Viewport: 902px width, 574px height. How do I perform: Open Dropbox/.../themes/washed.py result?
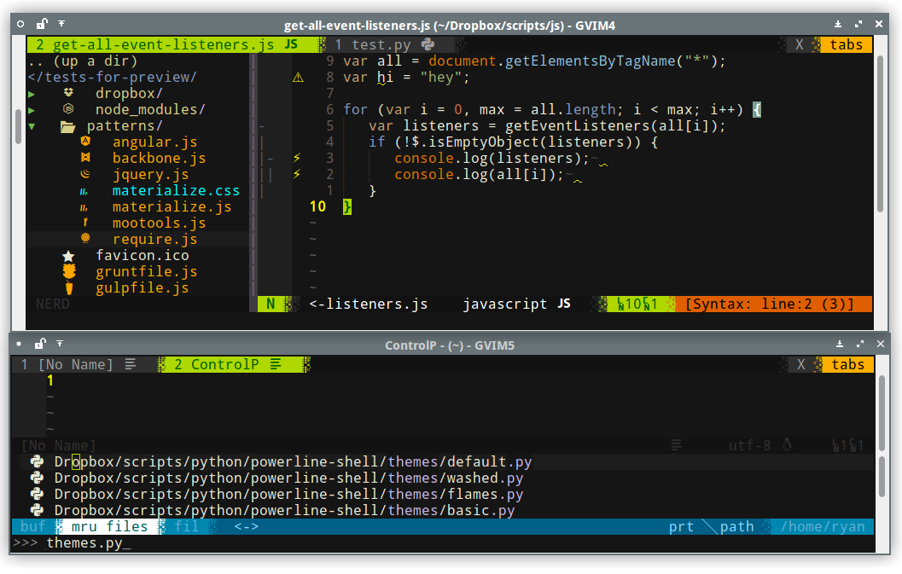288,478
